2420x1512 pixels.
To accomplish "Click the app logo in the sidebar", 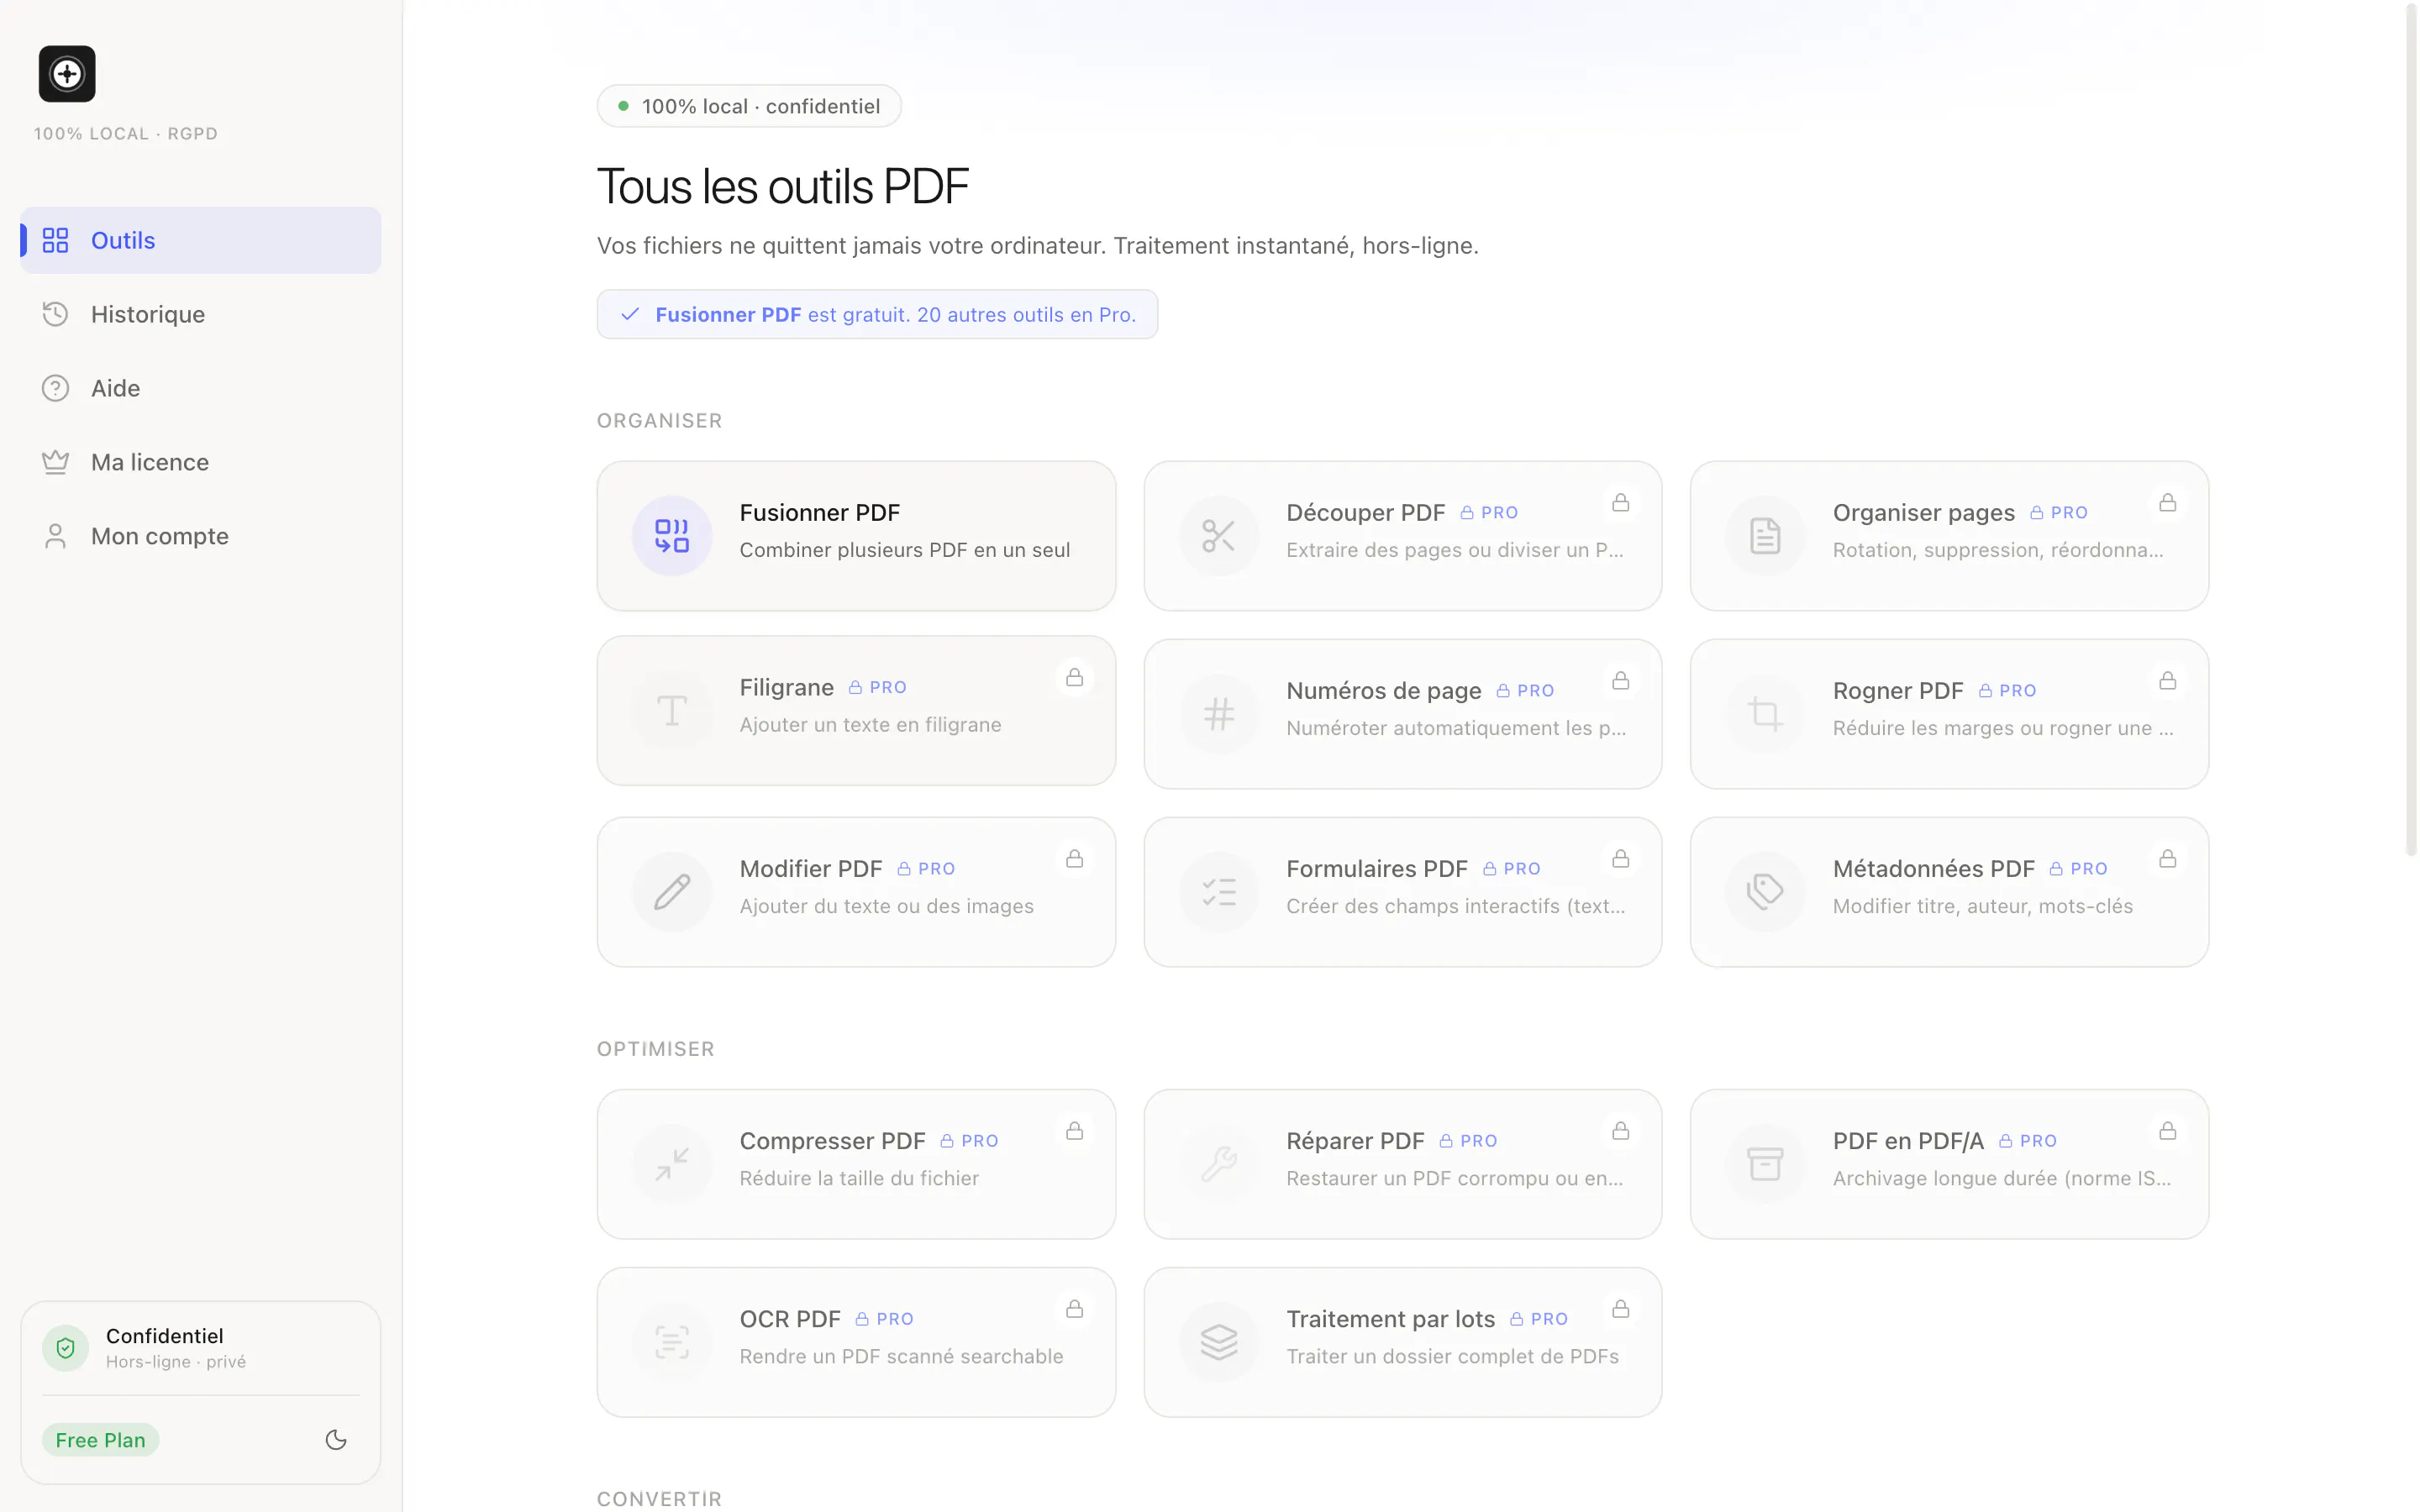I will tap(67, 74).
